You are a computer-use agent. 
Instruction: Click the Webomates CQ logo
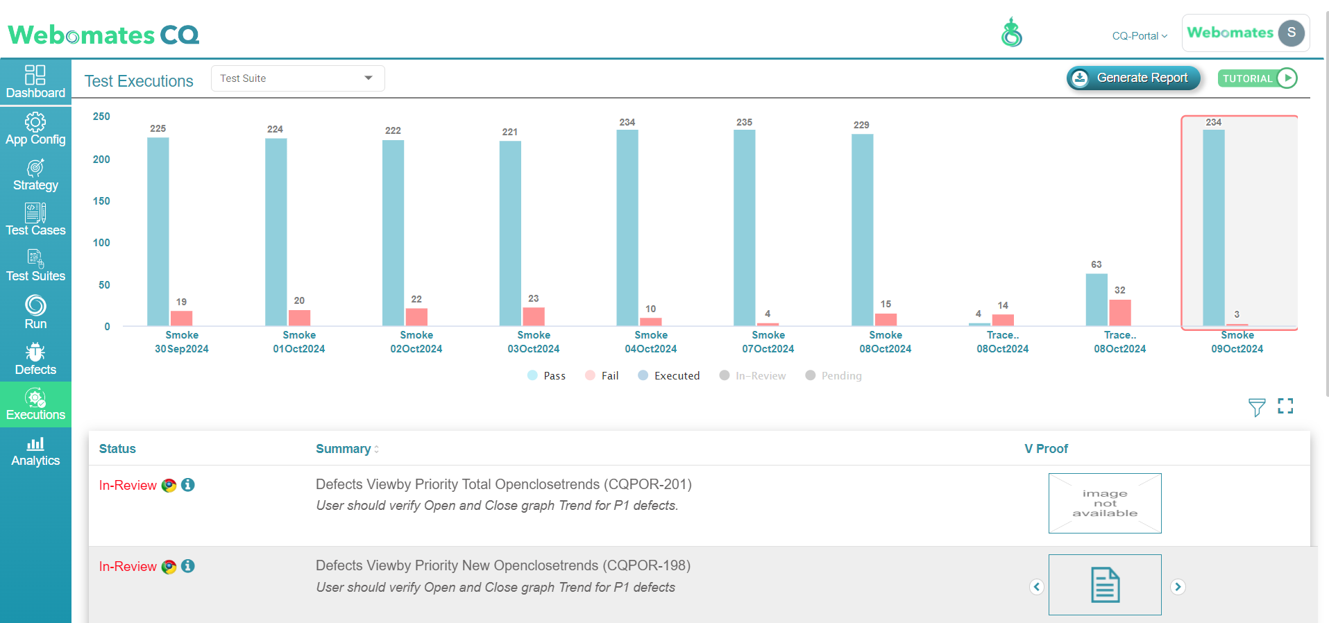tap(103, 34)
